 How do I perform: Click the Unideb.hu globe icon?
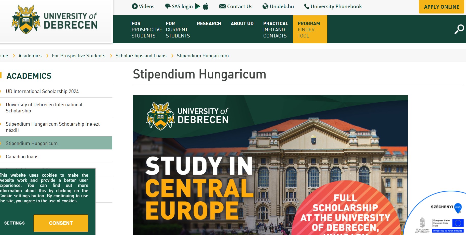[x=265, y=6]
